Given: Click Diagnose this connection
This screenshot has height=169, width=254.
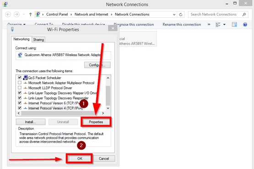Looking at the screenshot, I should pos(134,24).
